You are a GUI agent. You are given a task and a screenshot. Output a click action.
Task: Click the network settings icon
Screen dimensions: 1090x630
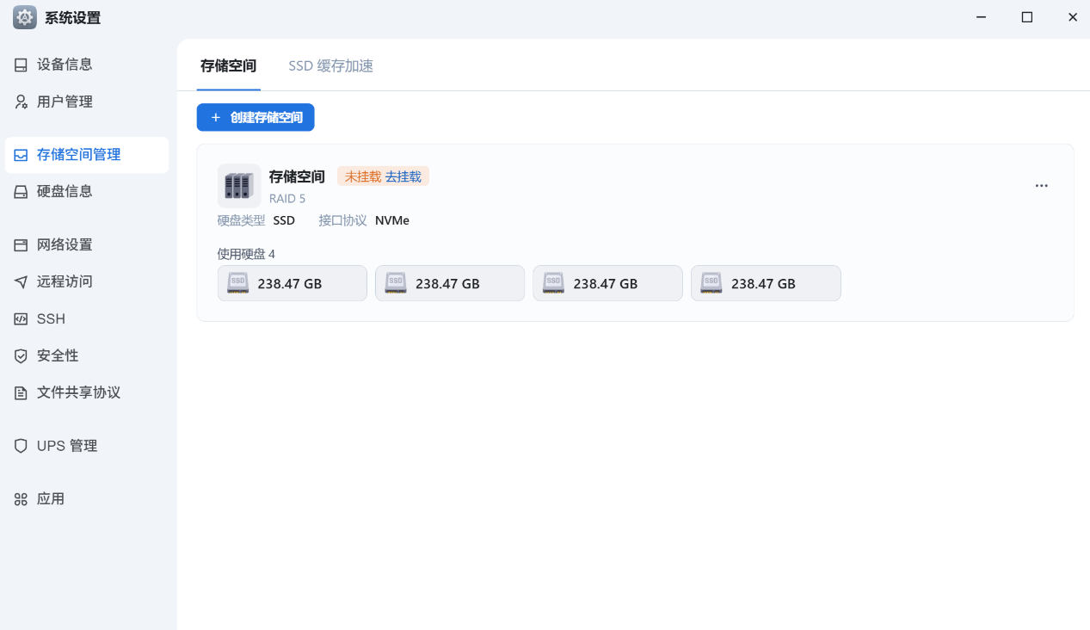pos(21,245)
